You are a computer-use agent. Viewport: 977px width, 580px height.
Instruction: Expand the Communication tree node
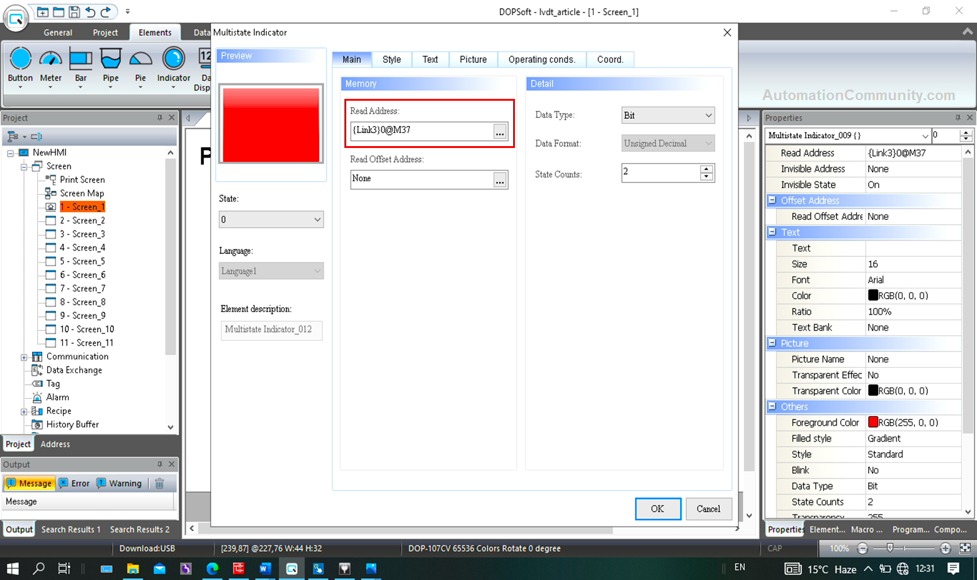(24, 357)
